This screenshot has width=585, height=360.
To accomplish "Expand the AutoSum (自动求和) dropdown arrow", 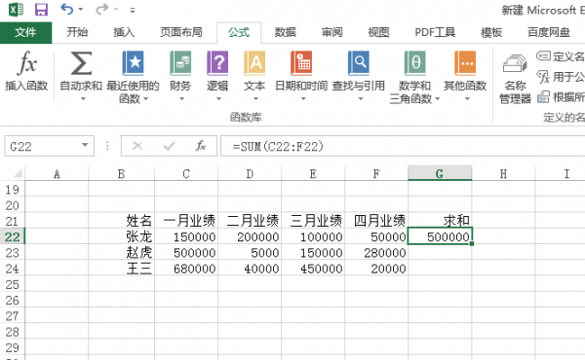I will pyautogui.click(x=83, y=99).
